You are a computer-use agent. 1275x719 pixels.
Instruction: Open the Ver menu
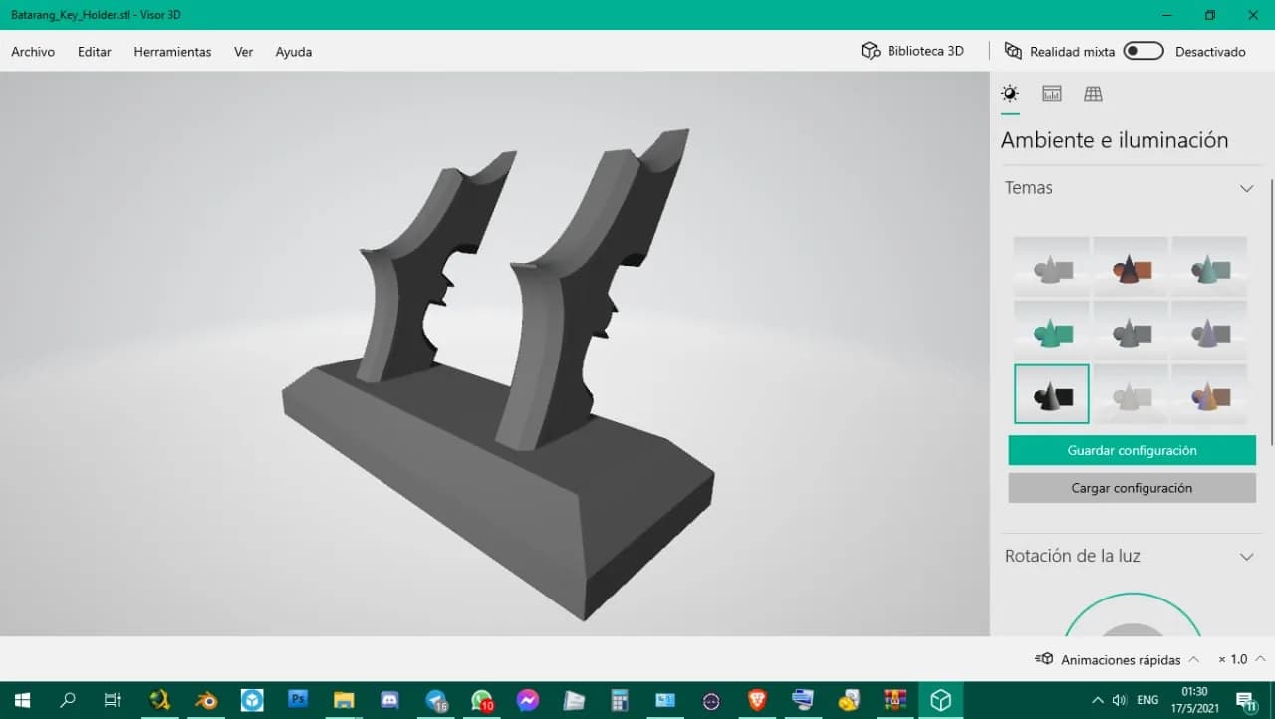coord(244,52)
